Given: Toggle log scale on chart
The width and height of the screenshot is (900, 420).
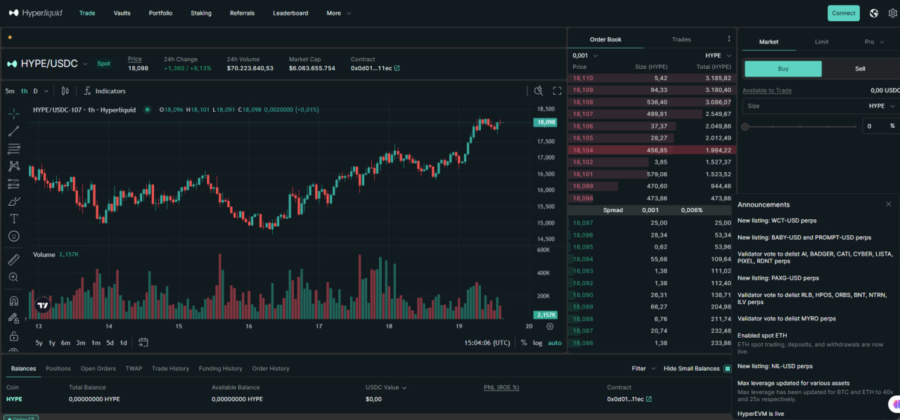Looking at the screenshot, I should [x=538, y=343].
